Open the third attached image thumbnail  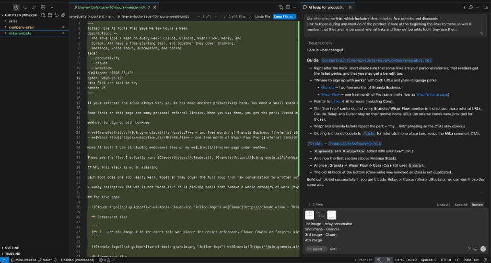click(x=332, y=215)
